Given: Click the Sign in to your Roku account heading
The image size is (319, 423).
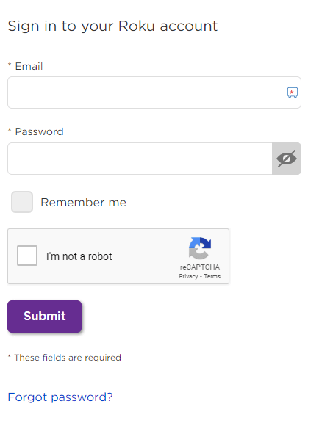Looking at the screenshot, I should (112, 26).
